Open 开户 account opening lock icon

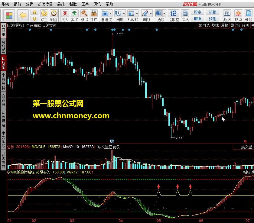(x=94, y=15)
